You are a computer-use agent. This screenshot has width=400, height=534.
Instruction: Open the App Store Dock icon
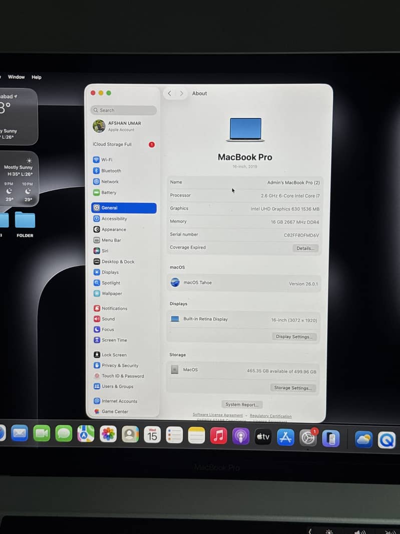[x=285, y=437]
